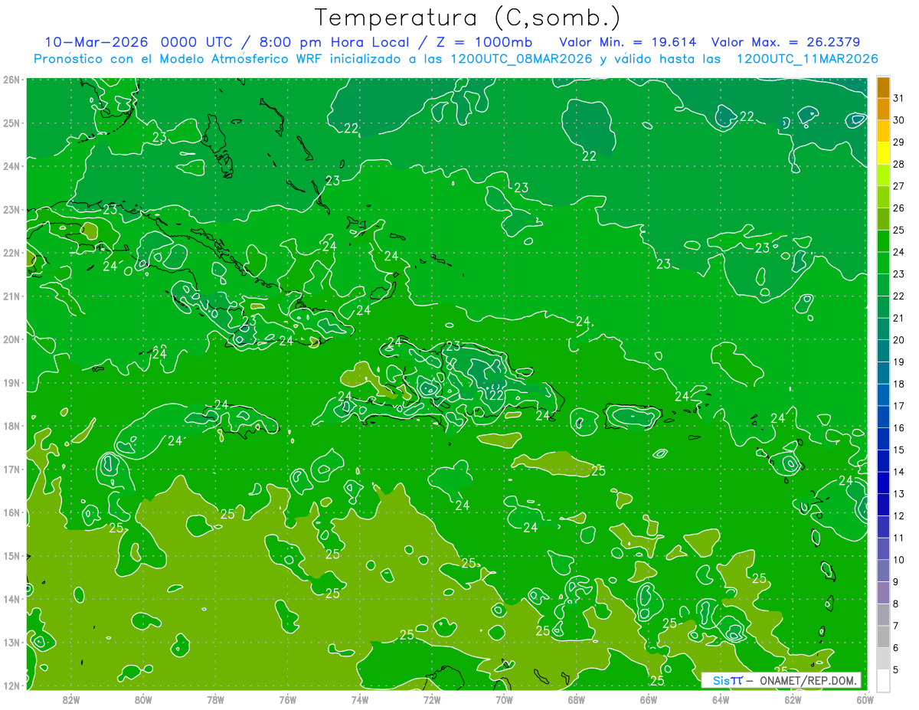Click the "SisPi" logo text in the credit box

728,680
